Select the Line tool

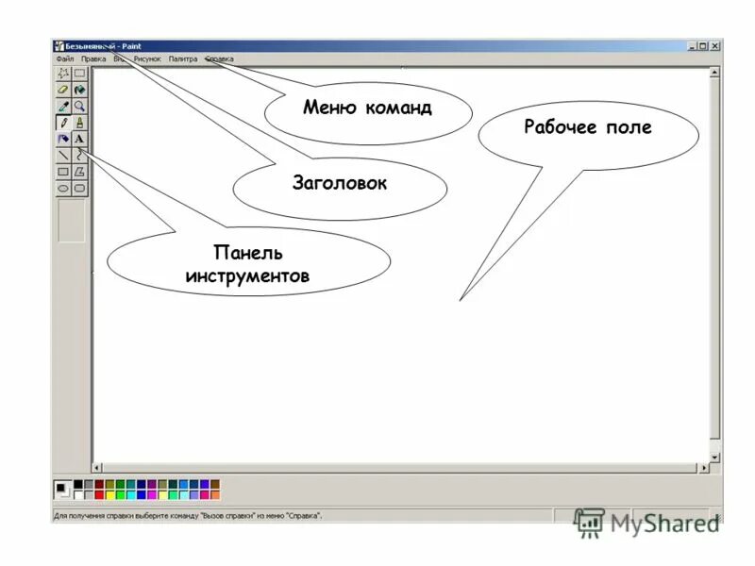point(62,155)
